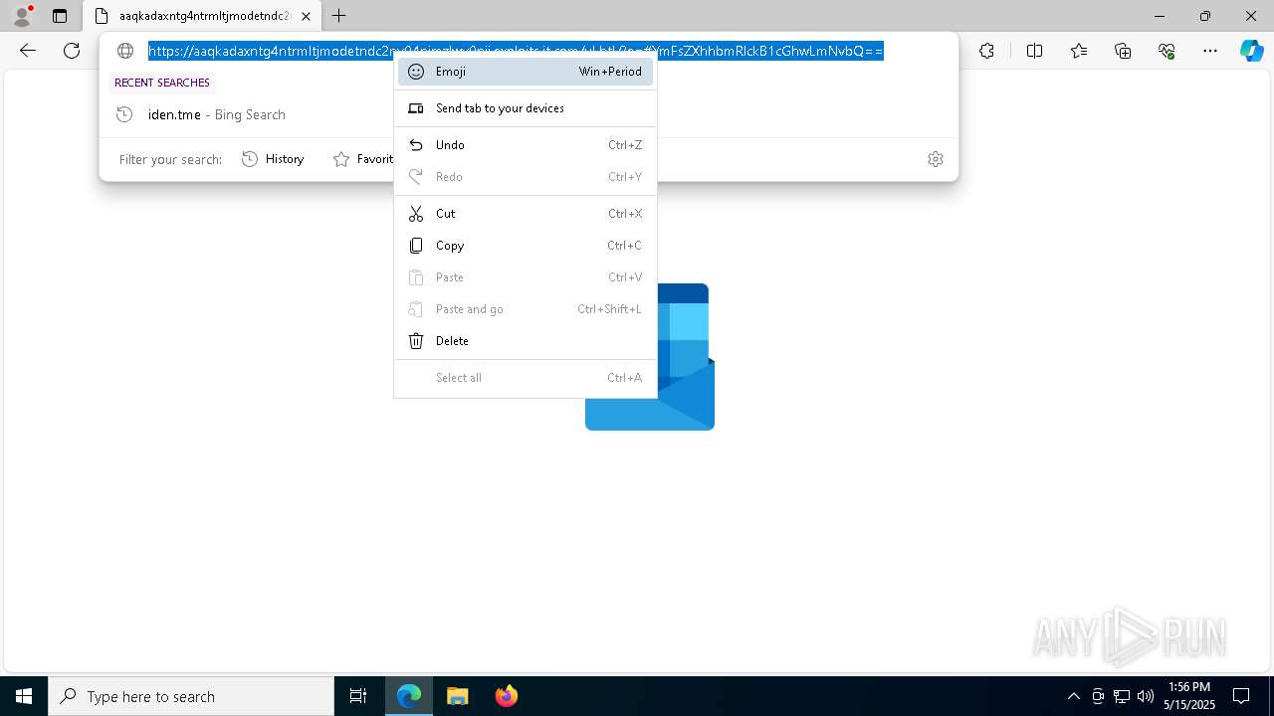
Task: Select Cut in context menu
Action: [526, 214]
